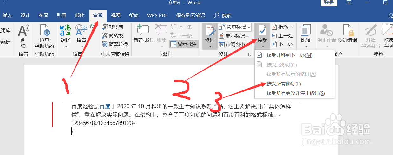Image resolution: width=393 pixels, height=155 pixels.
Task: Click the 语言 language icon
Action: coord(82,31)
